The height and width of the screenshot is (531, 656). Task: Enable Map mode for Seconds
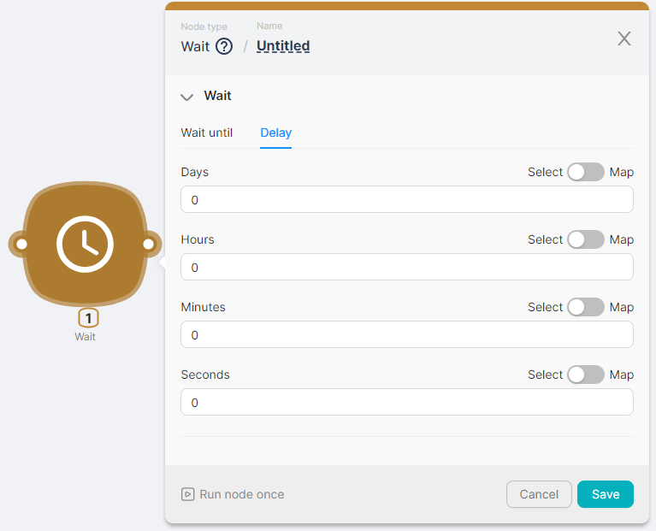[586, 375]
